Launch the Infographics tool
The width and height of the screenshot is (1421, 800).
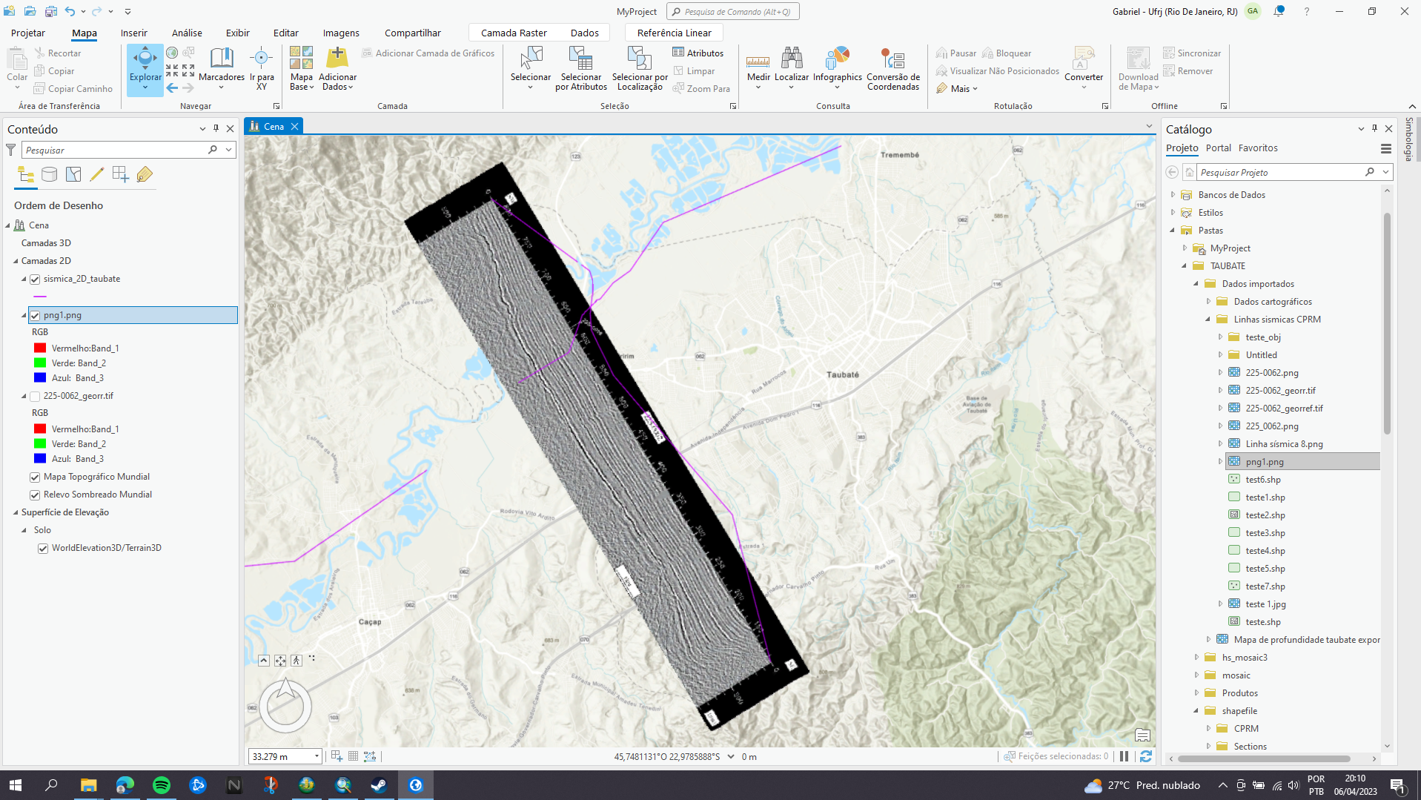838,68
